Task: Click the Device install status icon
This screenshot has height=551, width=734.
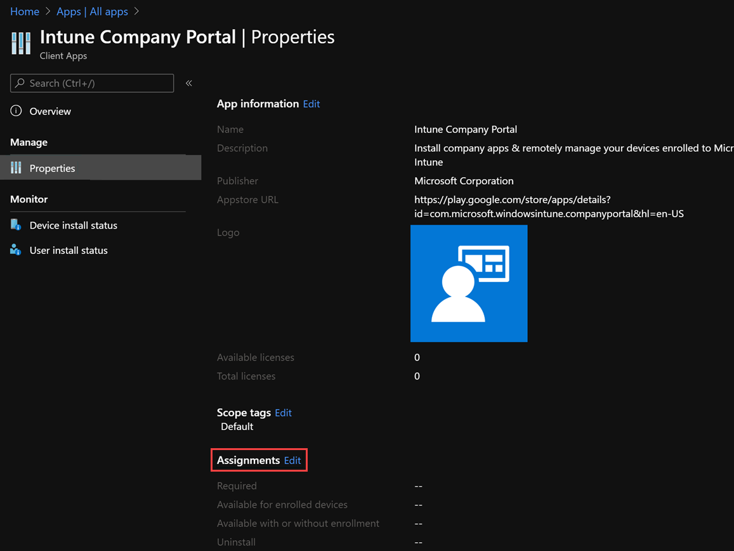Action: 16,225
